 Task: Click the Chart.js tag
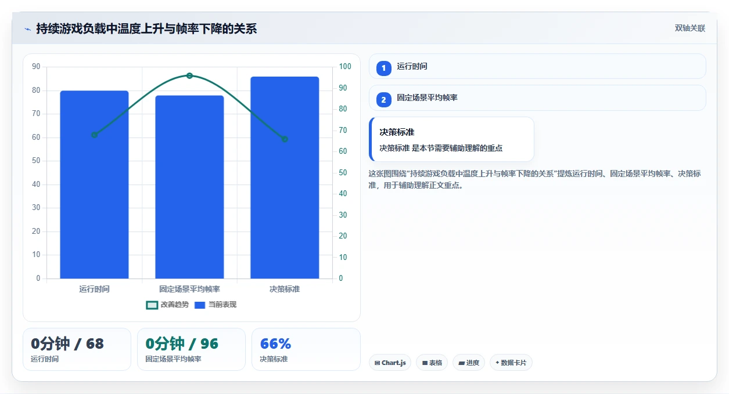point(390,363)
